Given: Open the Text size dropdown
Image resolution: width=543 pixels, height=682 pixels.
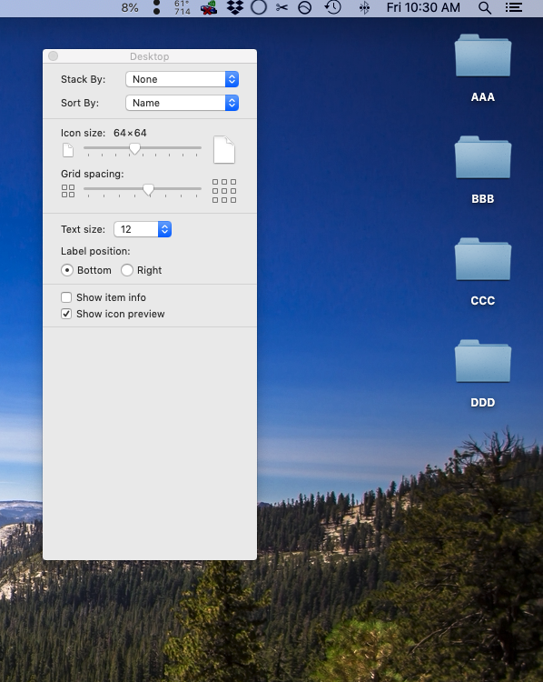Looking at the screenshot, I should (x=143, y=229).
